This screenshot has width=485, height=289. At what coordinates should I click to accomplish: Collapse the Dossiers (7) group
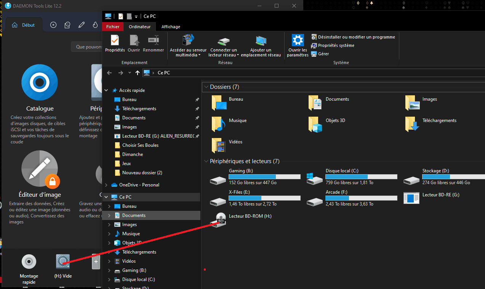click(x=206, y=87)
